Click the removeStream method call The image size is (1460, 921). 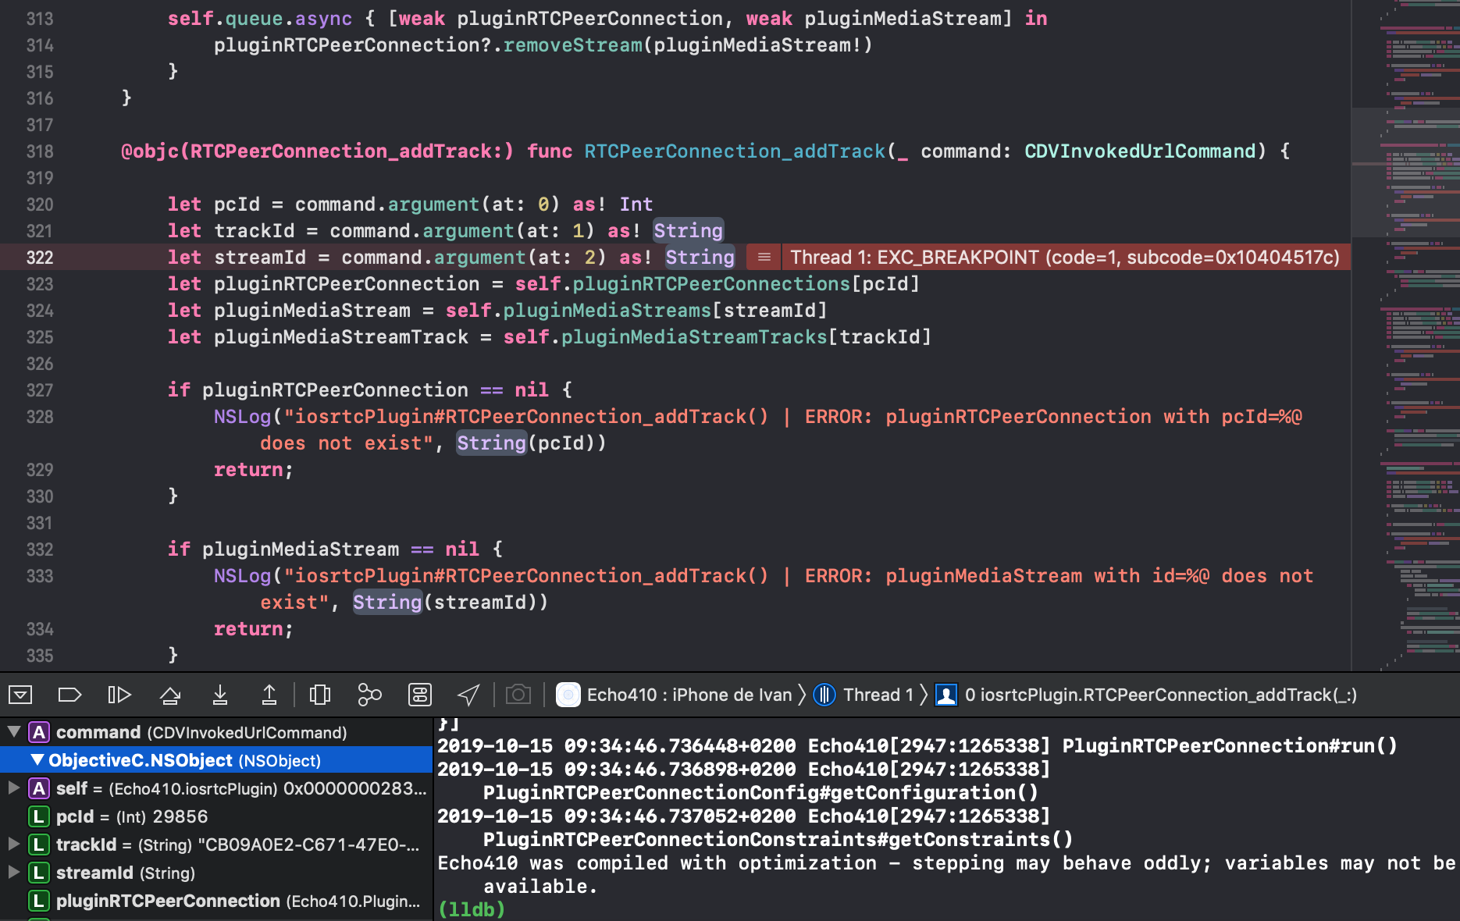click(573, 45)
